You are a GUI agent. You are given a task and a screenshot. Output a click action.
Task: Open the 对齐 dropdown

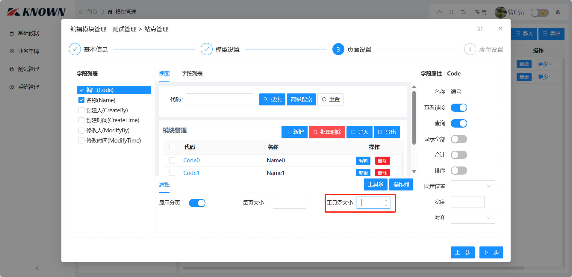tap(473, 218)
